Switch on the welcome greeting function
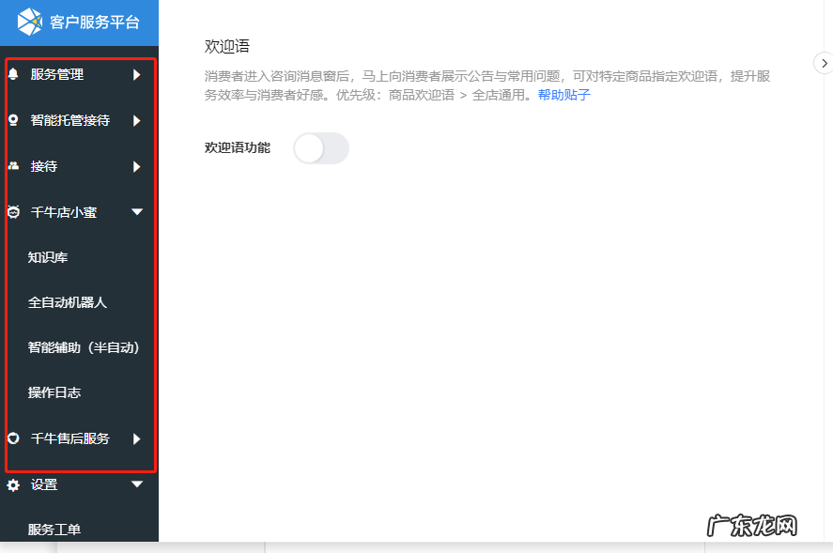 tap(322, 148)
